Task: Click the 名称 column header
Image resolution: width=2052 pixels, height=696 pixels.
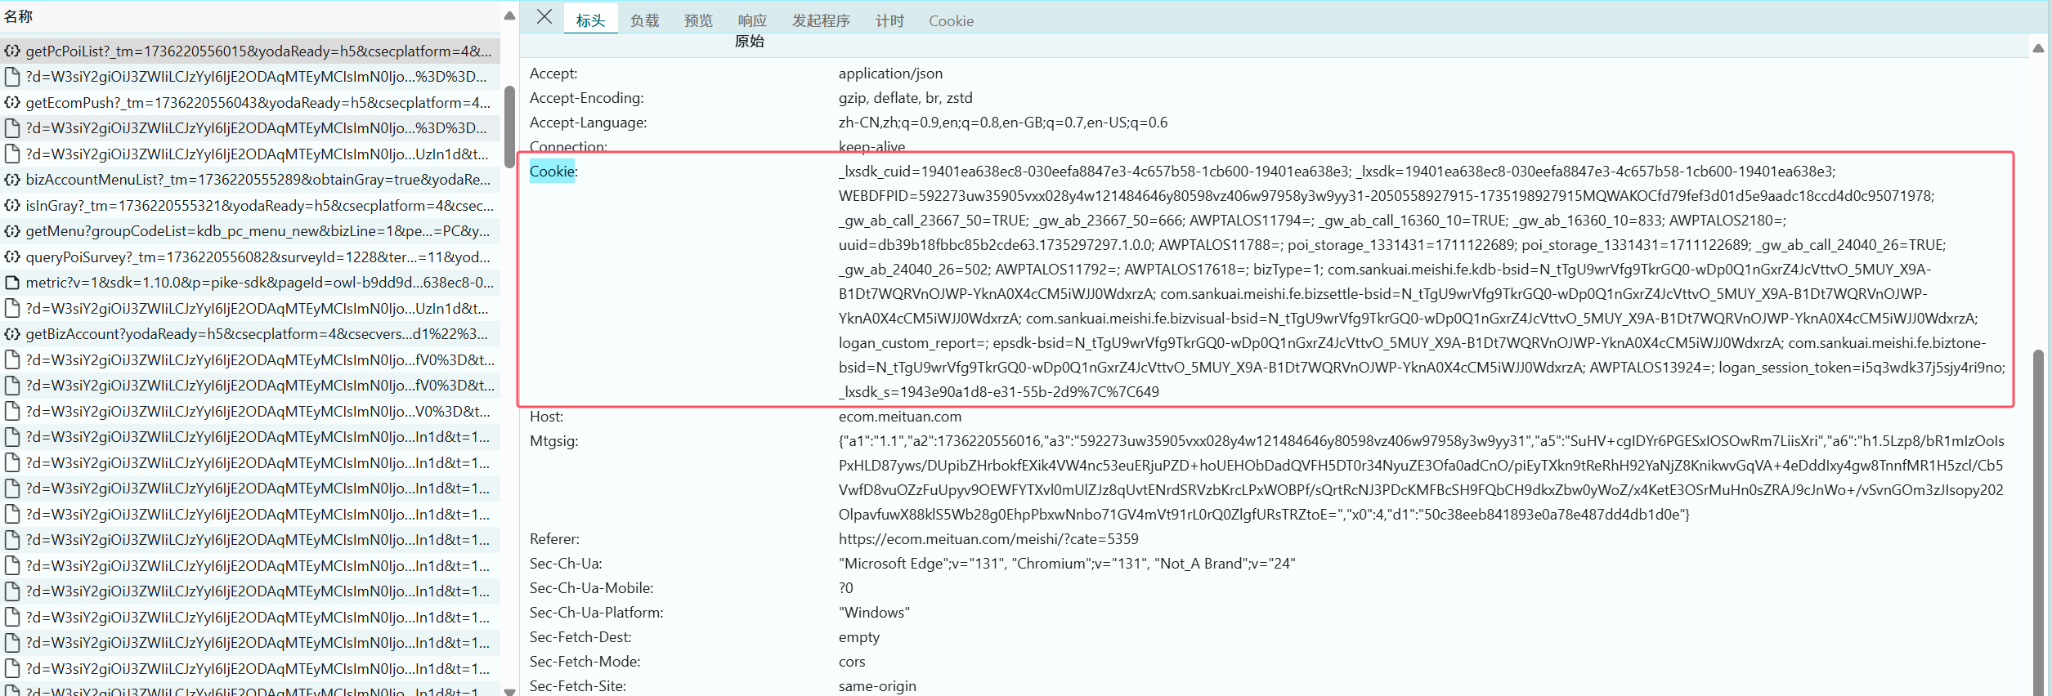Action: pos(19,16)
